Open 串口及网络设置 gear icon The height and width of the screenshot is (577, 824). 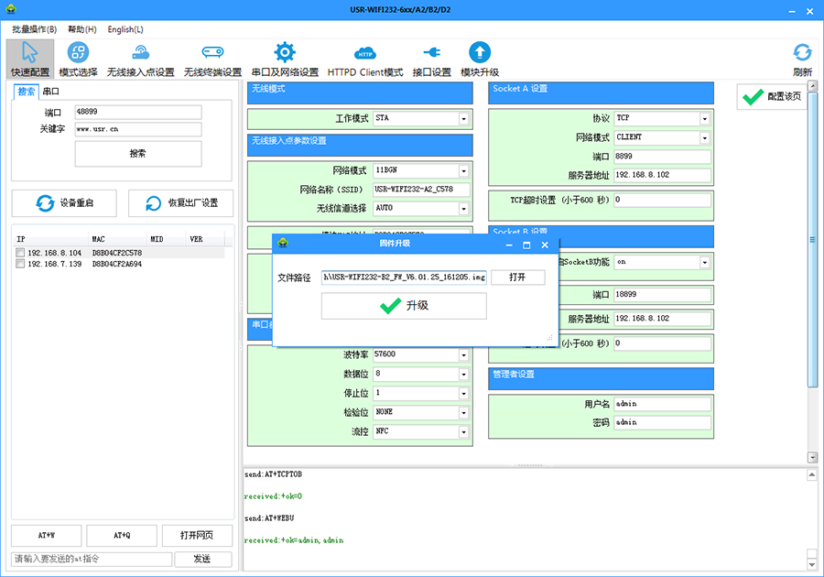coord(285,52)
